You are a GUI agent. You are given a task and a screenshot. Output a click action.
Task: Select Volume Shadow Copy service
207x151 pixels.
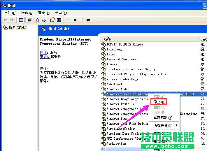[122, 79]
